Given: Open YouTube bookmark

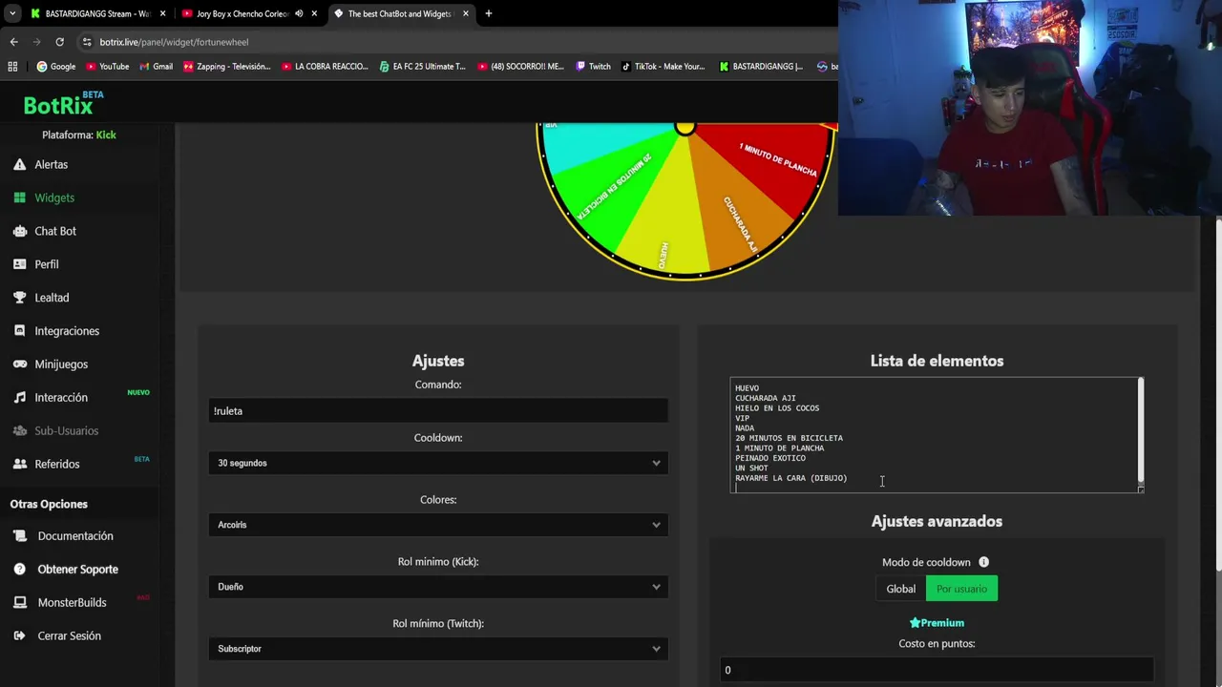Looking at the screenshot, I should point(107,67).
